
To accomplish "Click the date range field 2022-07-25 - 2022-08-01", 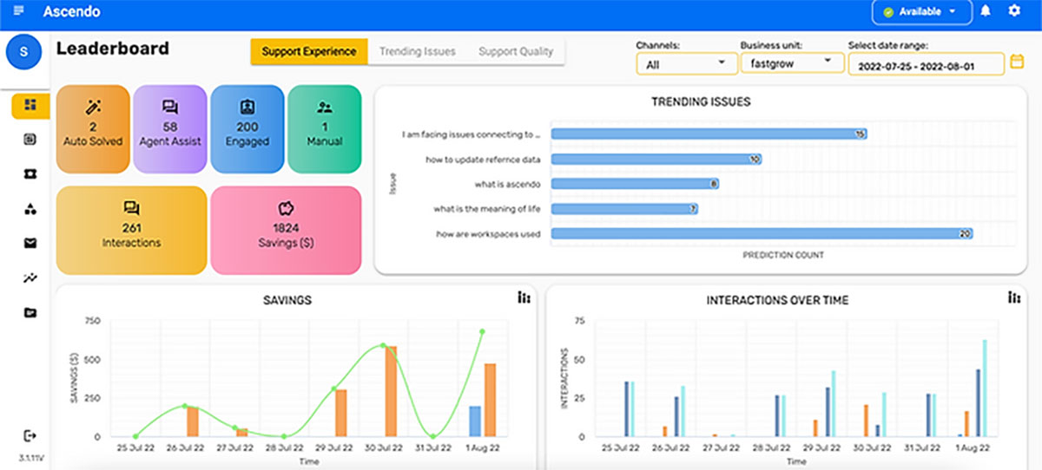I will pos(927,64).
